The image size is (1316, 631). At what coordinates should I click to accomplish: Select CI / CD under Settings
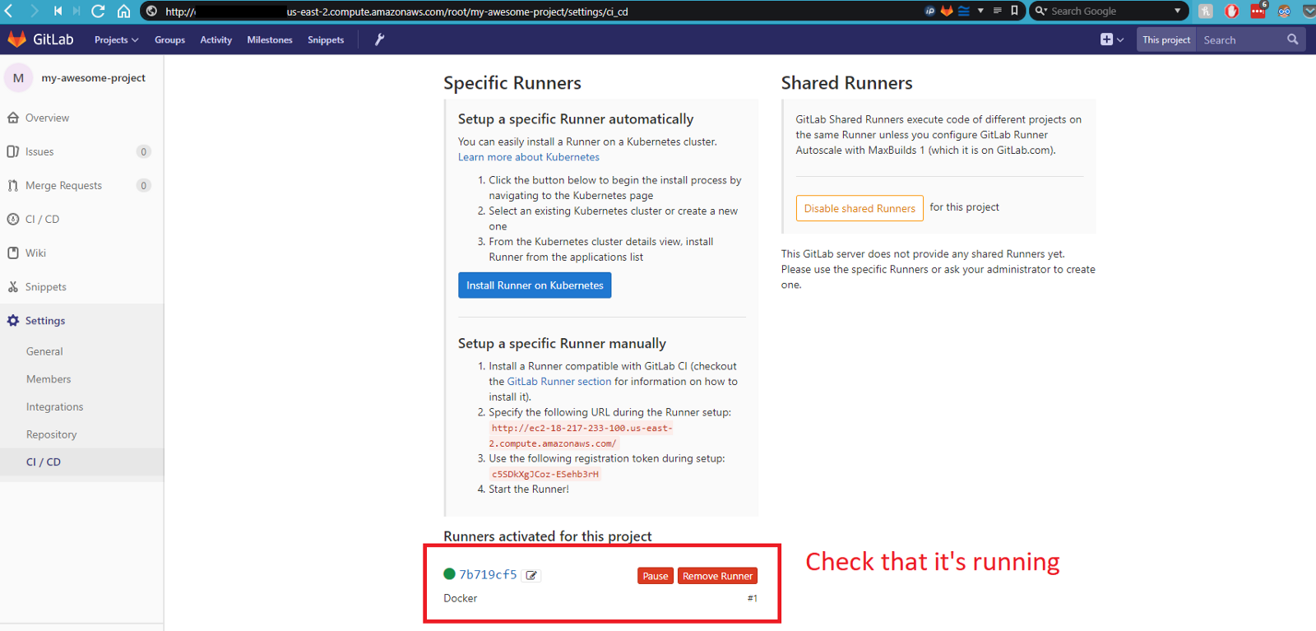tap(44, 462)
